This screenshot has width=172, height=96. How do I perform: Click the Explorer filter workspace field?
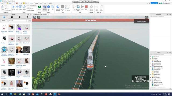161,54
